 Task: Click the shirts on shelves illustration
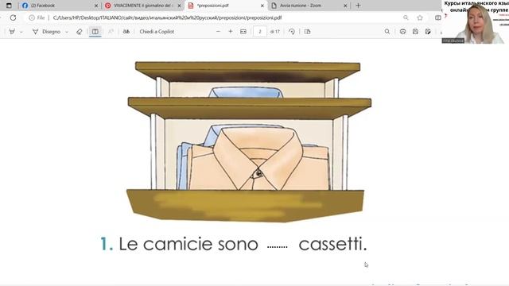click(x=249, y=141)
